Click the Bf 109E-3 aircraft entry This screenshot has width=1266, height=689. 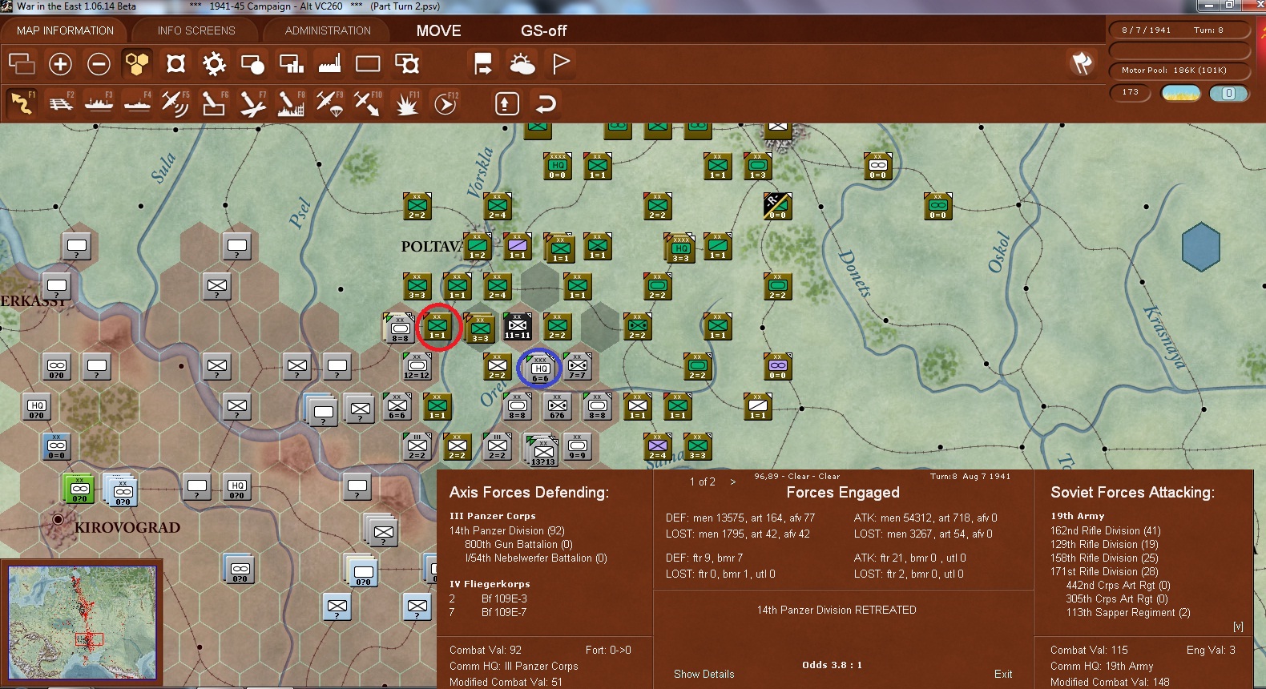(x=504, y=598)
